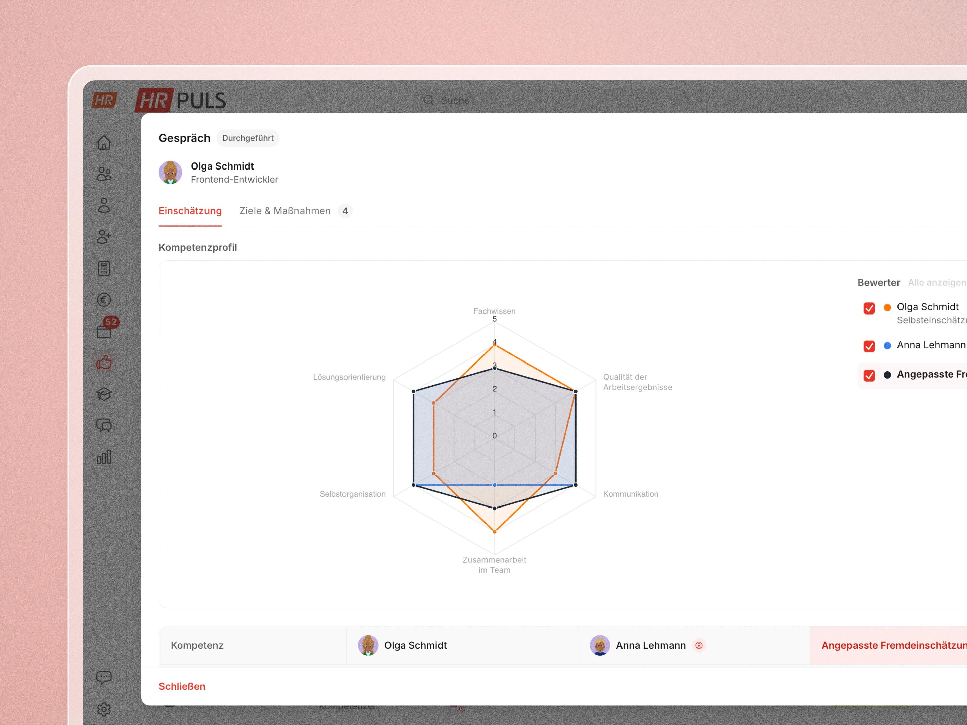Click the blue legend dot for Anna Lehmann
967x725 pixels.
(887, 346)
